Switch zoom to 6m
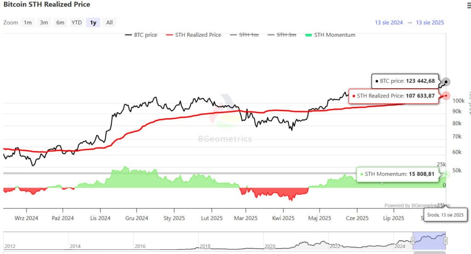Viewport: 471px width, 254px height. tap(60, 23)
